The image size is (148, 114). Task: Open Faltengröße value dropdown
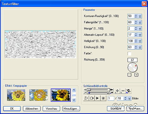140,22
